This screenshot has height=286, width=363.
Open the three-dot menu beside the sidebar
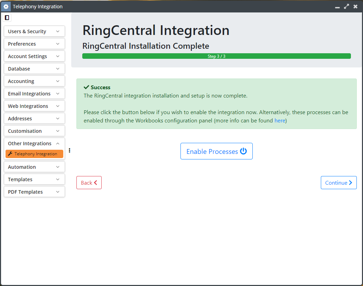(69, 150)
